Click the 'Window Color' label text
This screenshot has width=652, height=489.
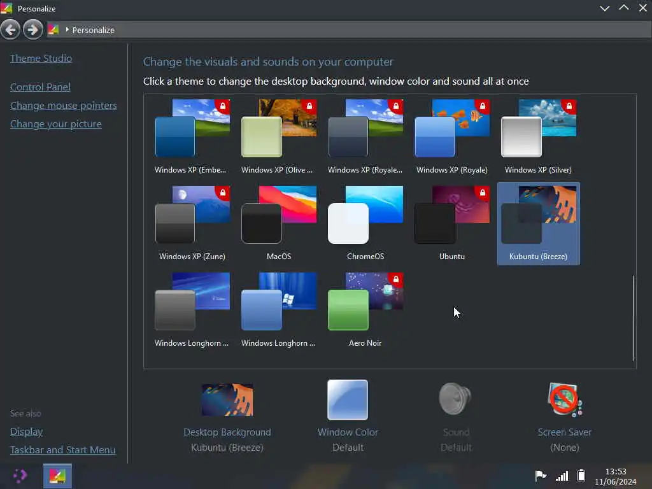pos(348,432)
